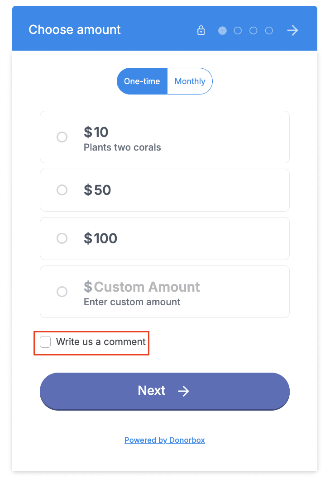Select the $50 donation radio button

(x=62, y=190)
